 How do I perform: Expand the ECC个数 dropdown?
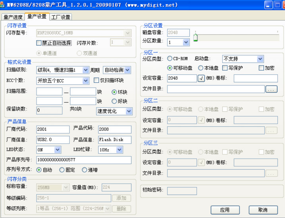86,81
